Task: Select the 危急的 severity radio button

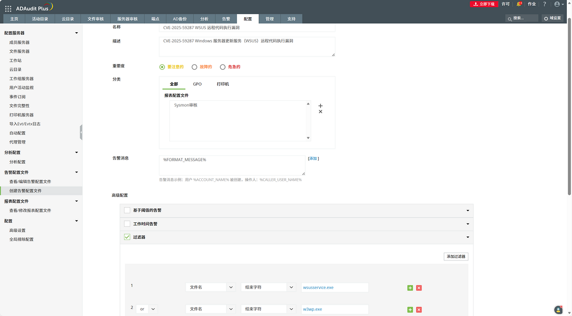Action: [x=223, y=67]
